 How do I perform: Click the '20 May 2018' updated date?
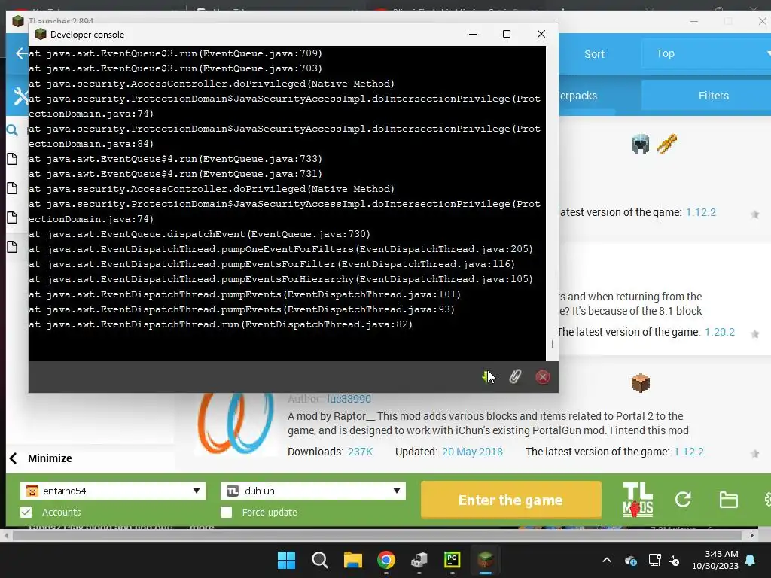pyautogui.click(x=472, y=452)
